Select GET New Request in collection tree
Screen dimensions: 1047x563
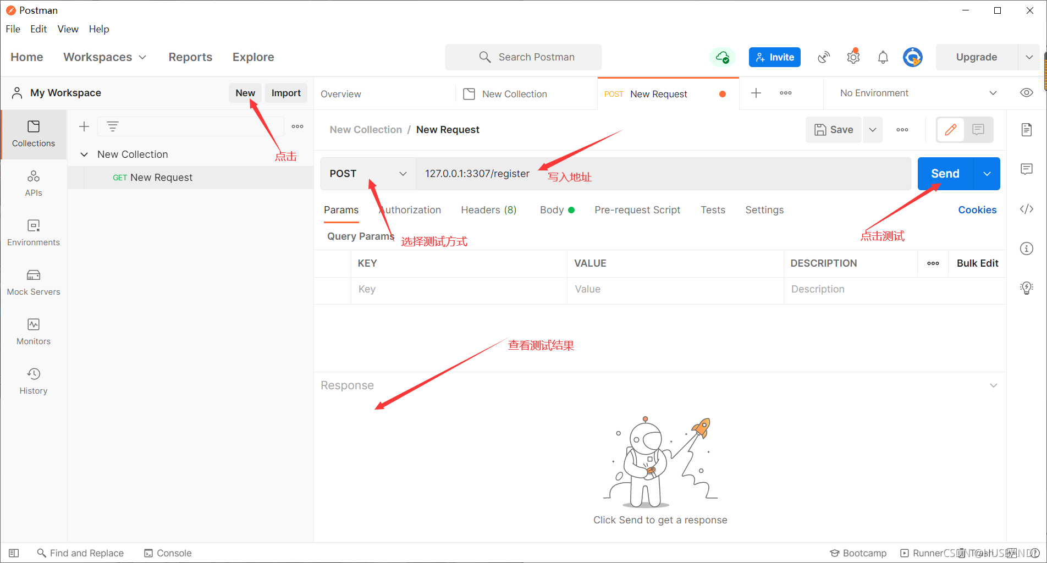(x=190, y=178)
